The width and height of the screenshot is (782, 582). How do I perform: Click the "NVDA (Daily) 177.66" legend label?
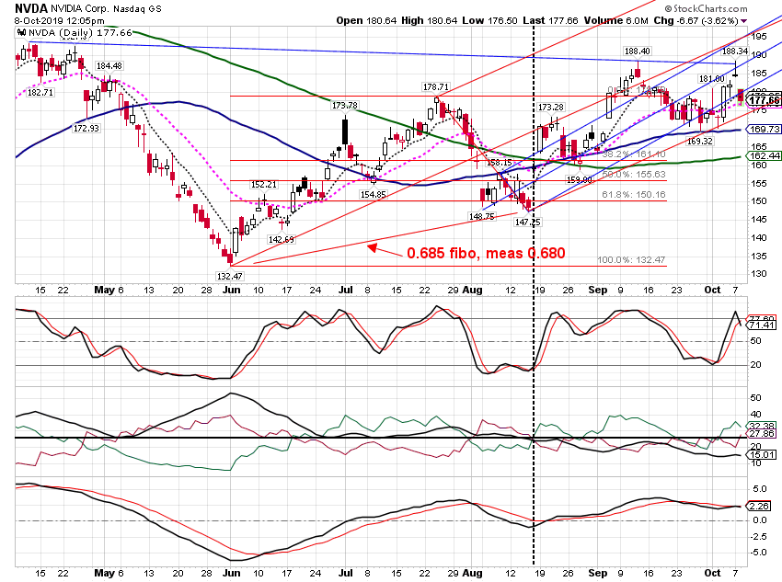tap(80, 33)
